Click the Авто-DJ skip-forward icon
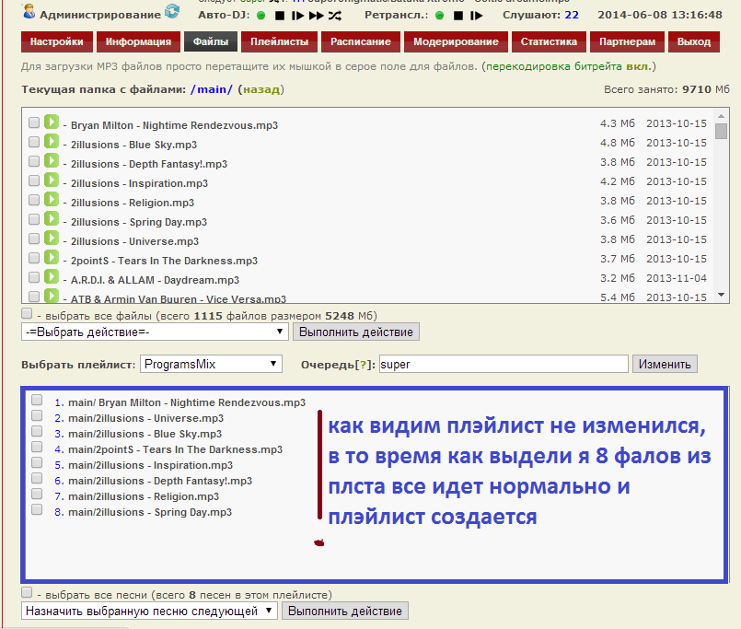 point(316,16)
